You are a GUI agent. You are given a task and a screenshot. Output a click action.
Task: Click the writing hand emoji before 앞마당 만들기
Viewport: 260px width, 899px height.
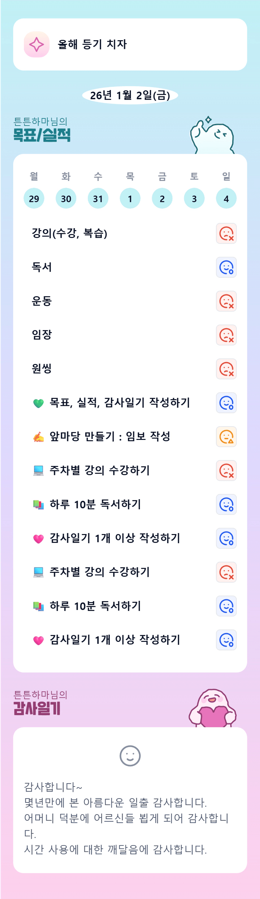(38, 437)
